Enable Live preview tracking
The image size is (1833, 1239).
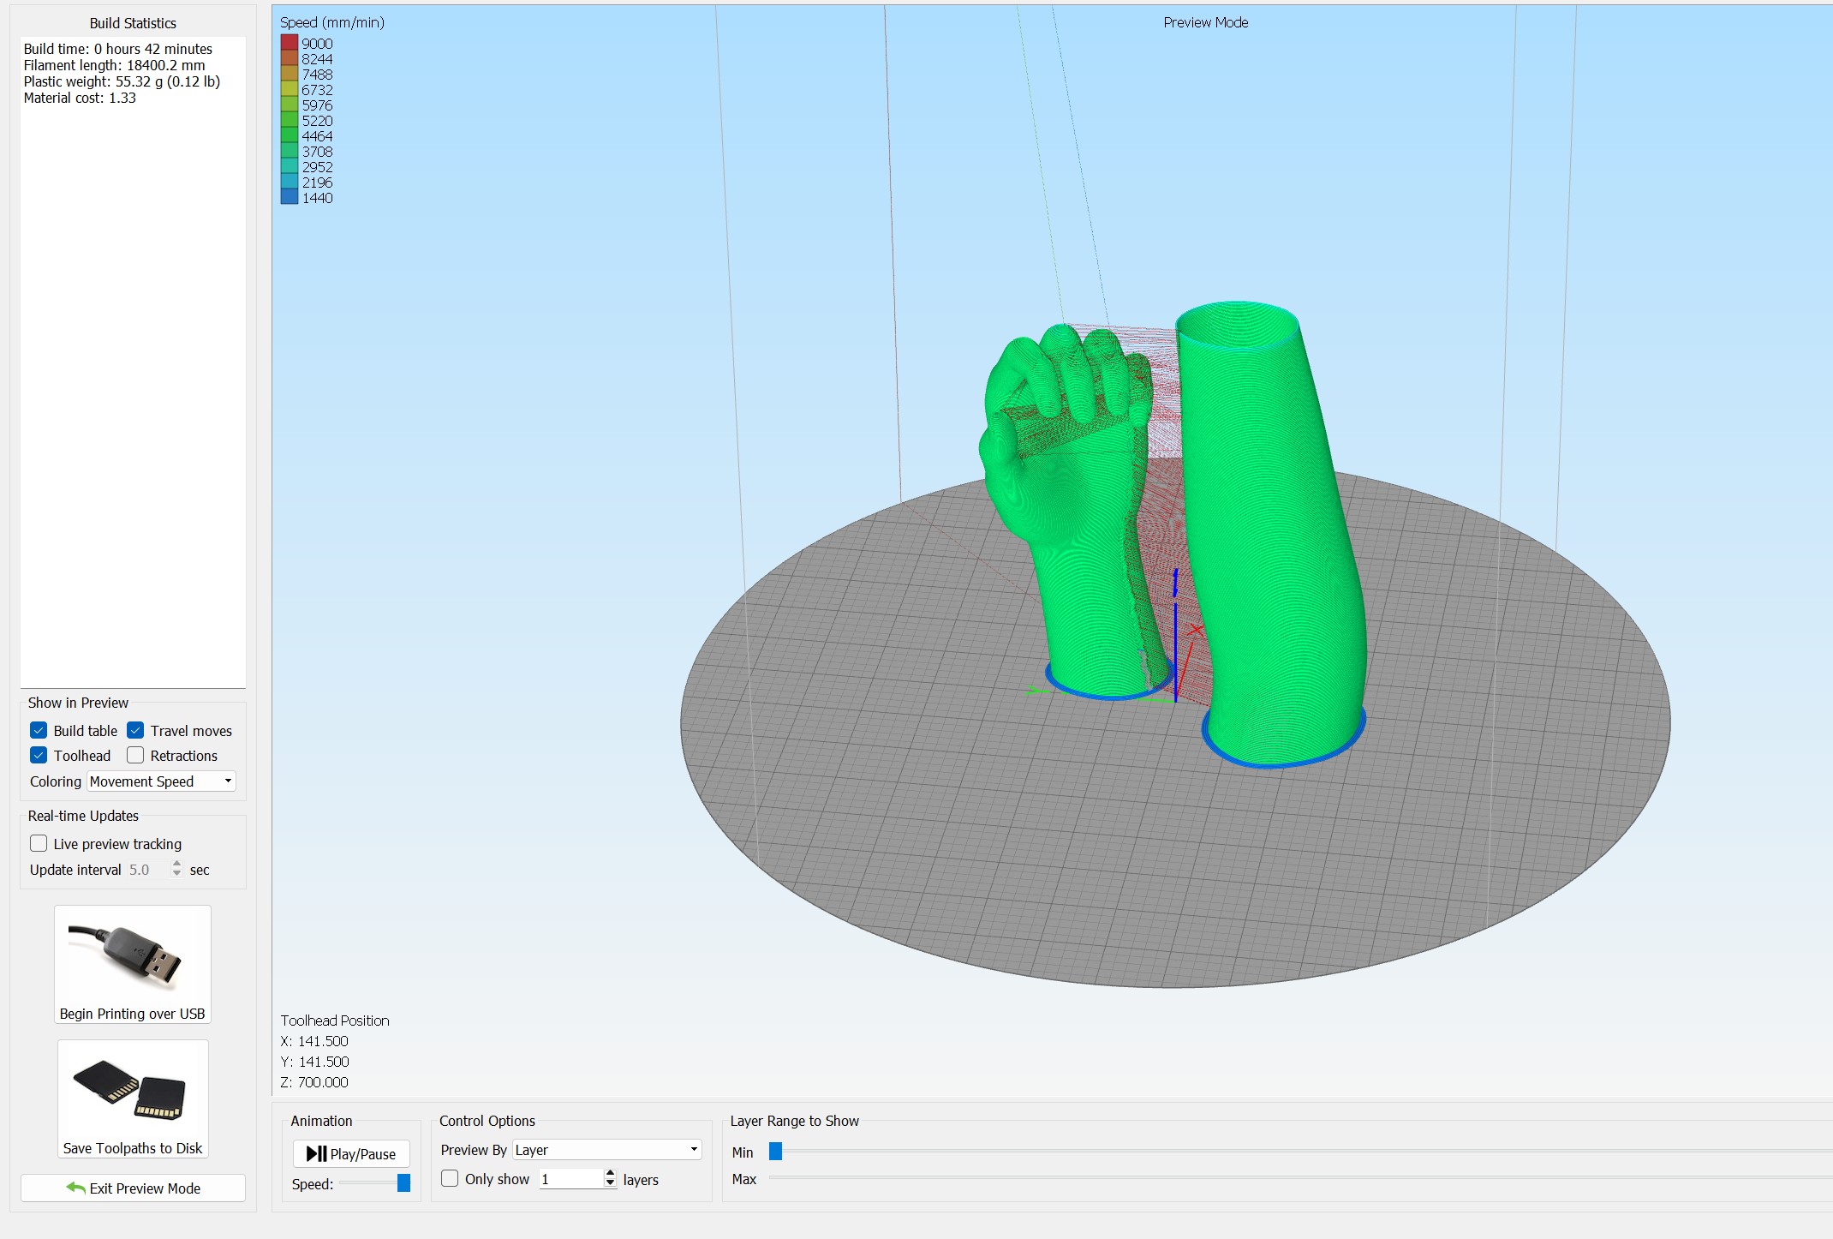coord(39,843)
